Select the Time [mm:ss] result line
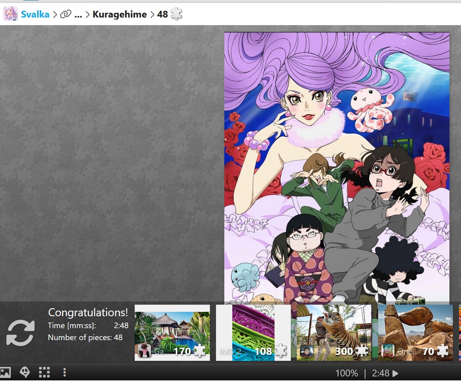This screenshot has height=382, width=461. (88, 325)
